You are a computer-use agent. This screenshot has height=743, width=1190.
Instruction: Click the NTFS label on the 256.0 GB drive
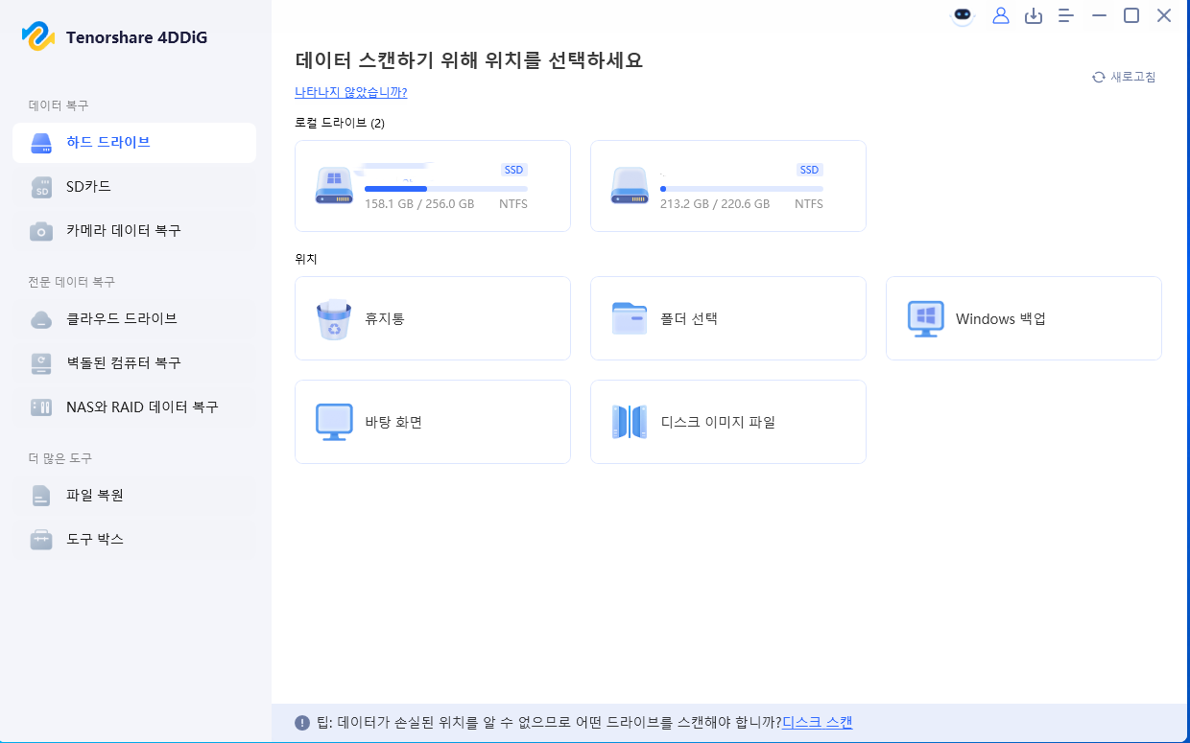tap(513, 204)
